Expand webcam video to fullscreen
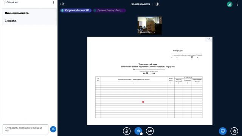Image resolution: width=242 pixels, height=136 pixels. pyautogui.click(x=160, y=19)
